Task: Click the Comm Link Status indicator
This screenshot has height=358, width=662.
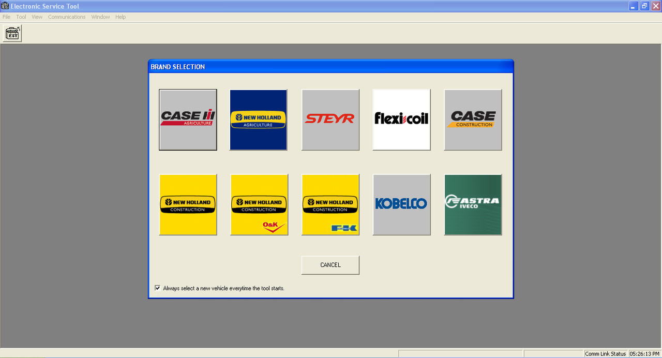Action: pyautogui.click(x=606, y=354)
